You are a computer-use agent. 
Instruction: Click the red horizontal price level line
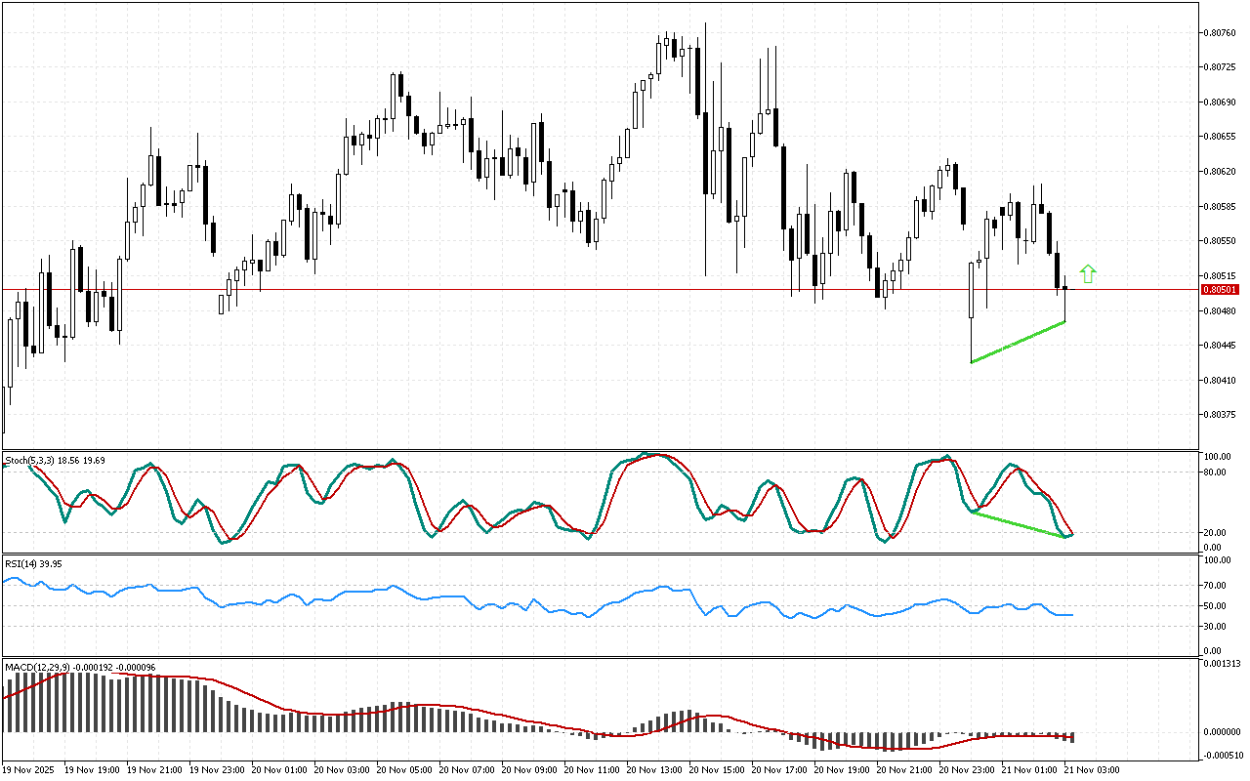(x=586, y=289)
